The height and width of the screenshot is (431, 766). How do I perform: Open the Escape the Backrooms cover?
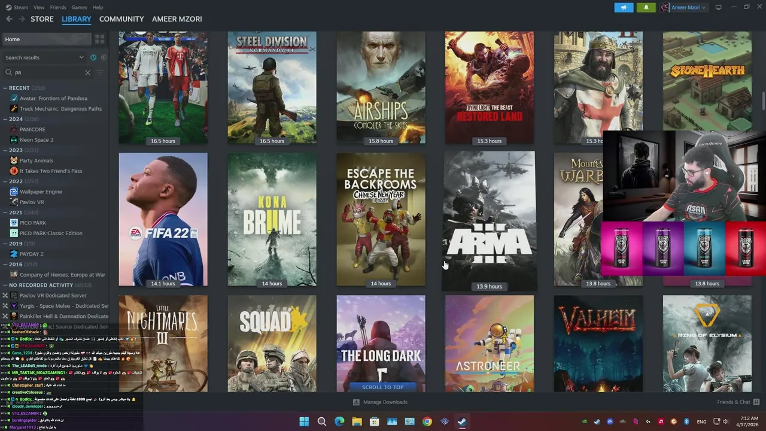[x=381, y=220]
